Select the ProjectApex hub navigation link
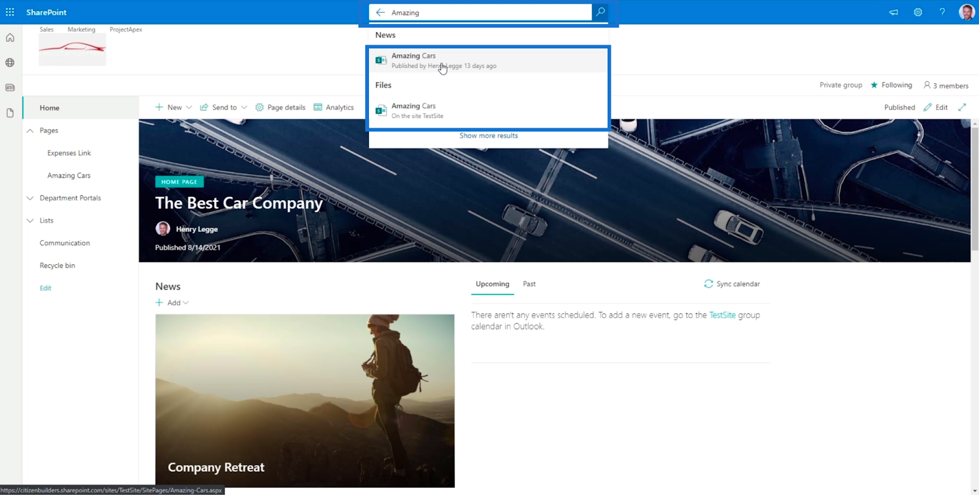The image size is (979, 495). pos(126,29)
